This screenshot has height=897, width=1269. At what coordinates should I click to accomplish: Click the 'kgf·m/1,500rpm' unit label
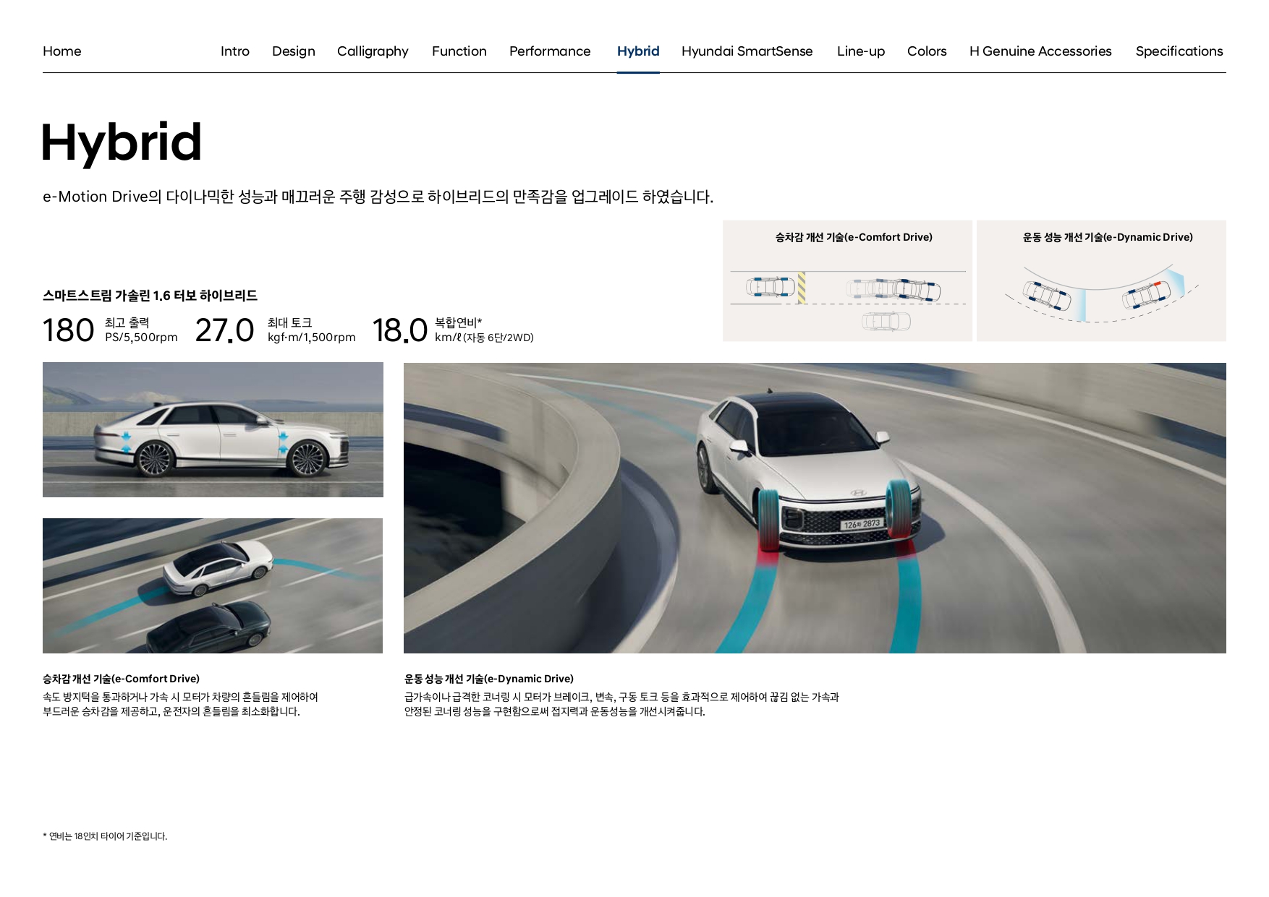click(x=312, y=338)
